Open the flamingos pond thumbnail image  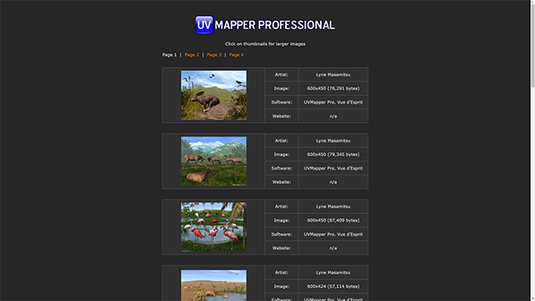[x=214, y=227]
